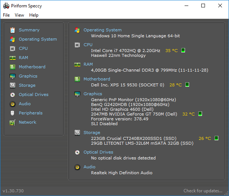Click the CPU temperature indicator icon

point(183,50)
